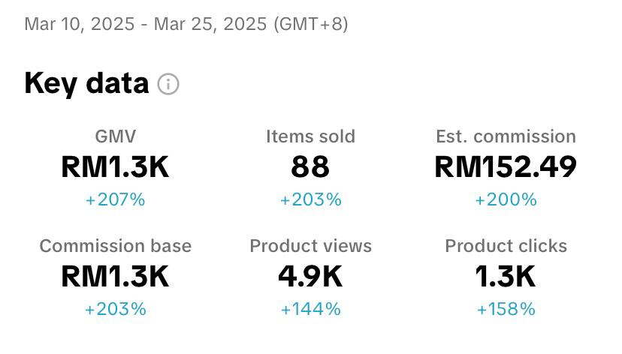Click the Est. commission +200% change

click(x=506, y=199)
